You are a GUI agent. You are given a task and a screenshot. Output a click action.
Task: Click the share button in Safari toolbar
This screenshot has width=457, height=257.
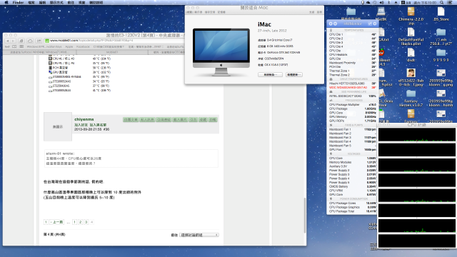point(39,41)
